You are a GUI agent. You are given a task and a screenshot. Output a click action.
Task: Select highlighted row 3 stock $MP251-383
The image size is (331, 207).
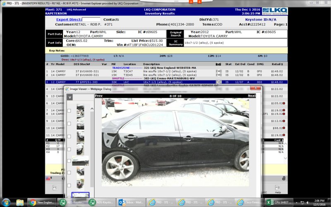[166, 82]
